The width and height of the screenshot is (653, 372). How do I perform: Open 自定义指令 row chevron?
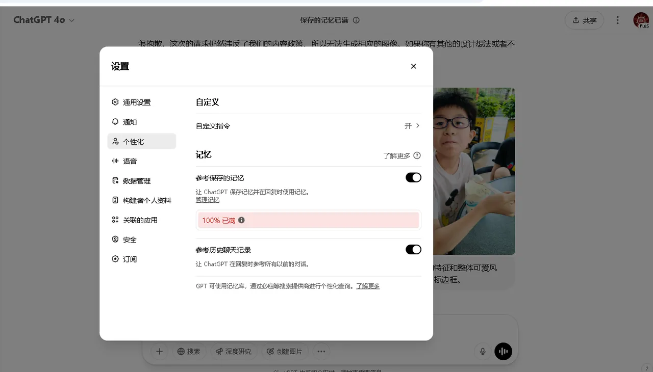tap(418, 125)
